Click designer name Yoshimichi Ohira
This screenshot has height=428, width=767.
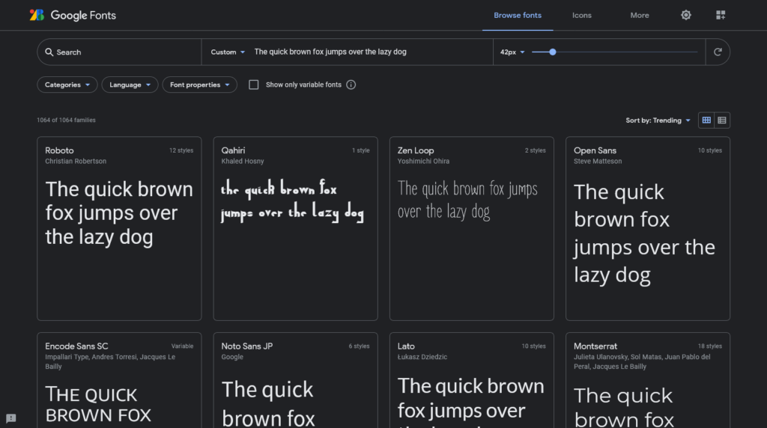(423, 161)
